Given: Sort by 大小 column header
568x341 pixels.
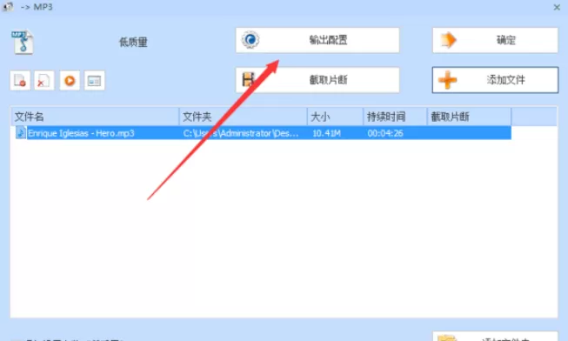Looking at the screenshot, I should pyautogui.click(x=335, y=117).
